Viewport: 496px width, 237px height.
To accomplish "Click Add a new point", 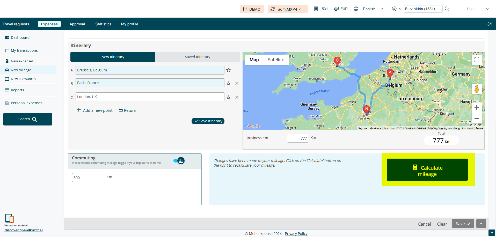I will pos(95,110).
